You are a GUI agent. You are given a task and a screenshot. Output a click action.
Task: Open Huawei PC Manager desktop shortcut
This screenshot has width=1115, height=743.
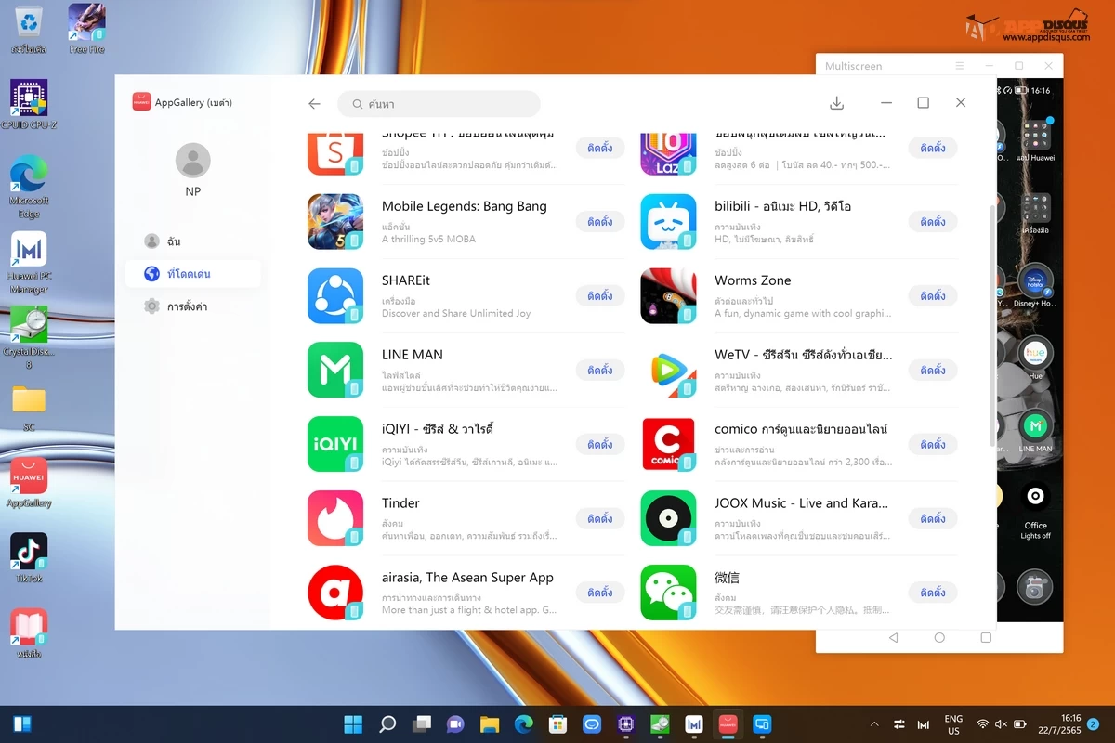point(29,263)
